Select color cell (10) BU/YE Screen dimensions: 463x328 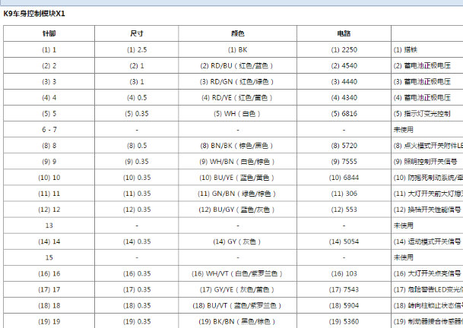[x=236, y=178]
